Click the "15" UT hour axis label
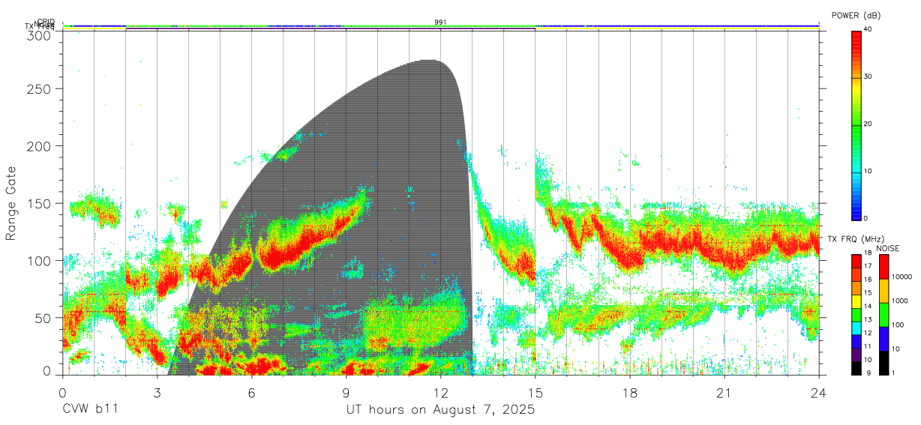Screen dimensions: 921x425 click(x=535, y=392)
